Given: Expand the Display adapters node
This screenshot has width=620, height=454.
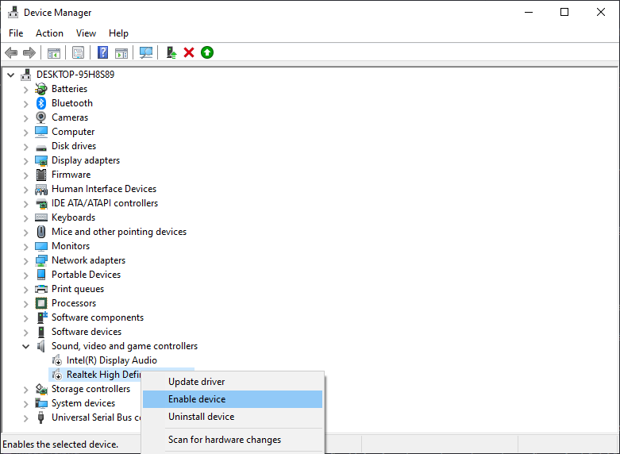Looking at the screenshot, I should tap(26, 160).
